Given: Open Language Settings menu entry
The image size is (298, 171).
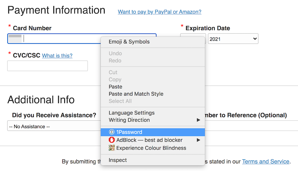Looking at the screenshot, I should pyautogui.click(x=131, y=113).
